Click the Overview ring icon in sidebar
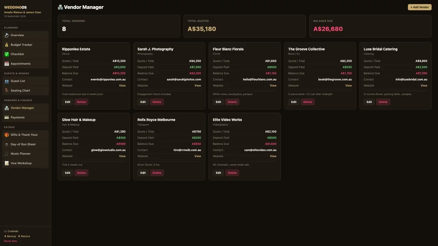Image resolution: width=438 pixels, height=246 pixels. (x=7, y=35)
